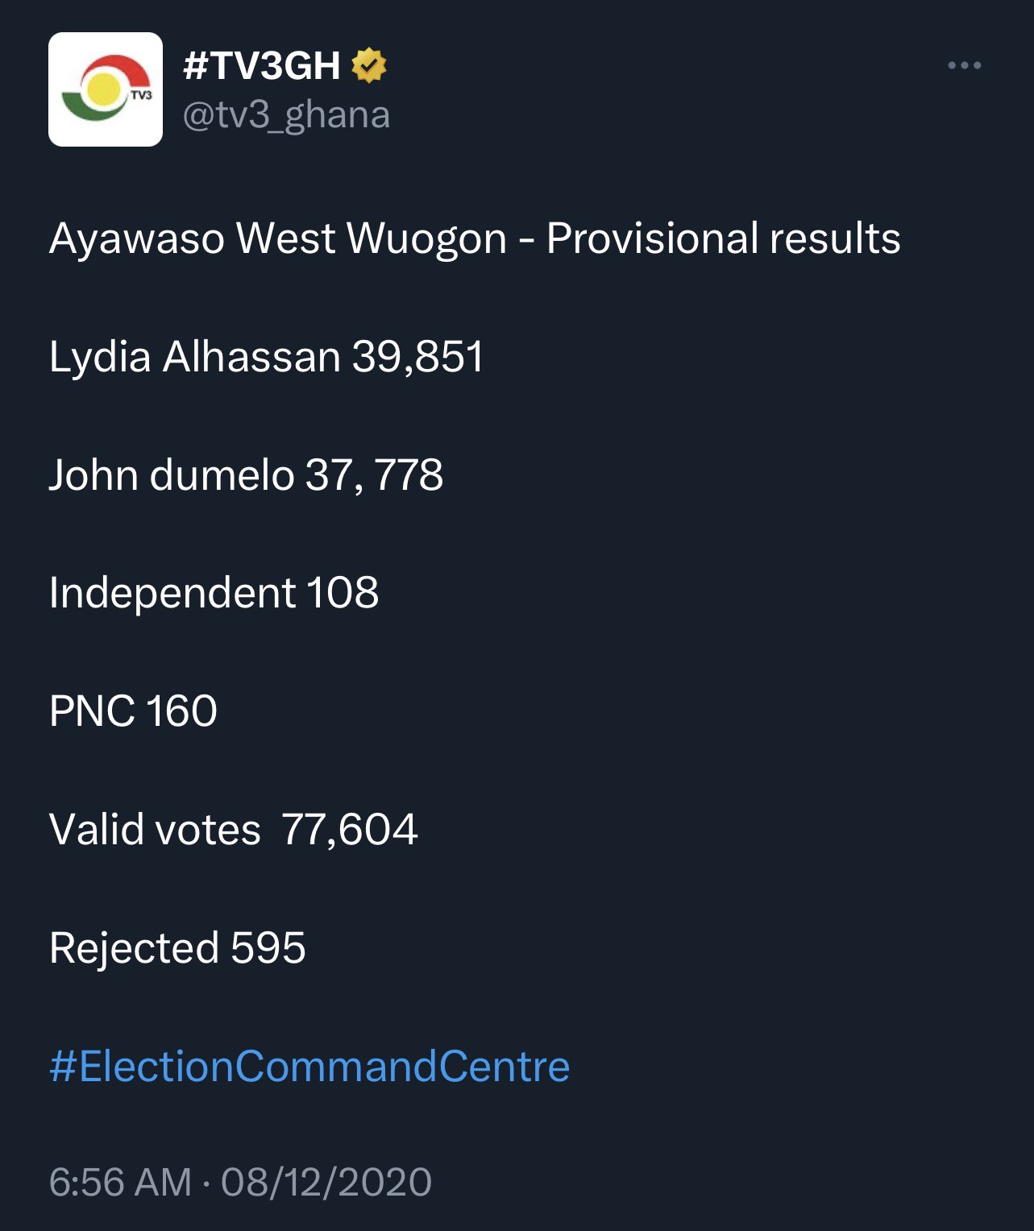The image size is (1034, 1231).
Task: Open the TV3 profile picture
Action: 106,89
